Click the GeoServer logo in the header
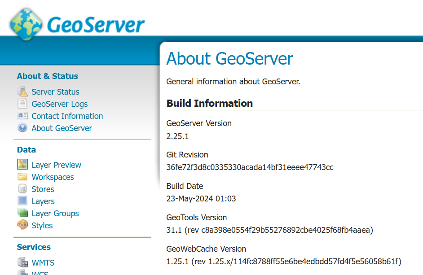This screenshot has height=275, width=423. click(x=77, y=24)
